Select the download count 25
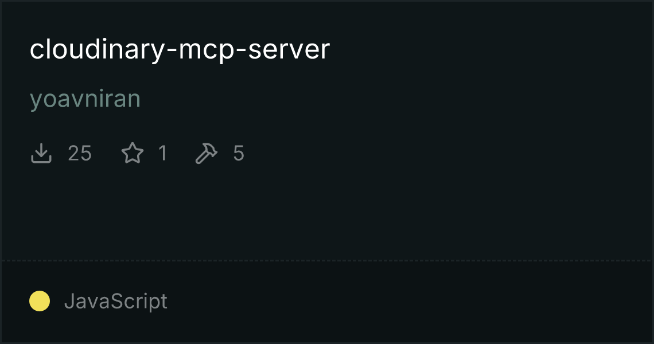Screen dimensions: 654x344 tap(80, 153)
